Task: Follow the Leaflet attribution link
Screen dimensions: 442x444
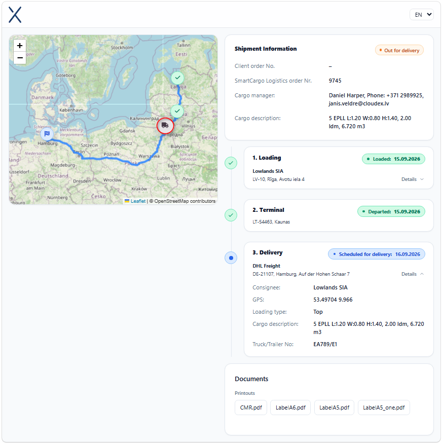Action: [138, 201]
